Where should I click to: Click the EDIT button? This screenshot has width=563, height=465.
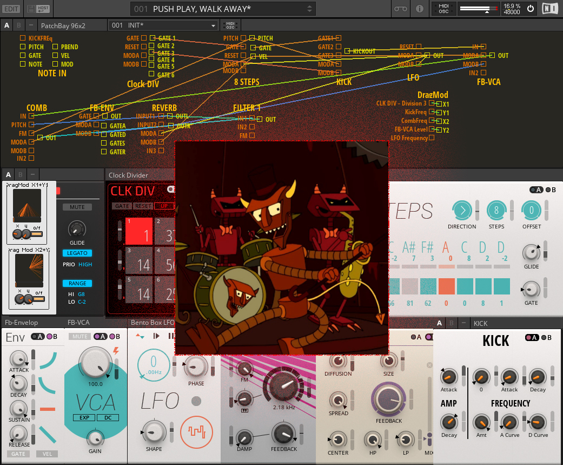(x=11, y=9)
